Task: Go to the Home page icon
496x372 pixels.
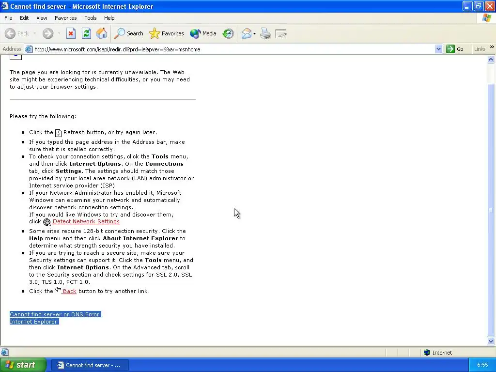Action: tap(102, 33)
